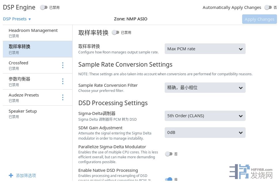
Task: Expand the DSP Presets menu
Action: pyautogui.click(x=17, y=19)
